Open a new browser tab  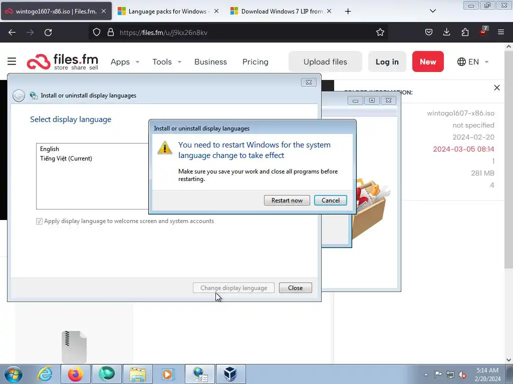(348, 11)
